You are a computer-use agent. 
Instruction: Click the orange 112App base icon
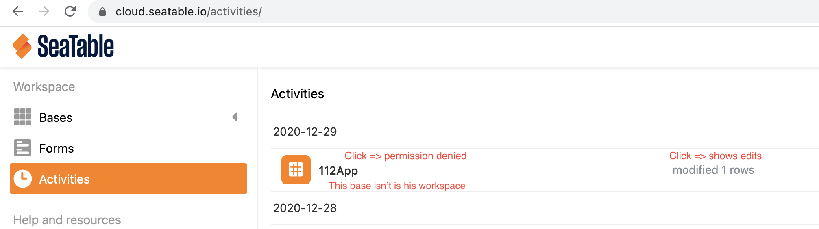[x=296, y=170]
